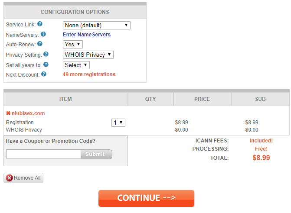Click 49 more registrations discount text
The width and height of the screenshot is (291, 213).
tap(89, 74)
